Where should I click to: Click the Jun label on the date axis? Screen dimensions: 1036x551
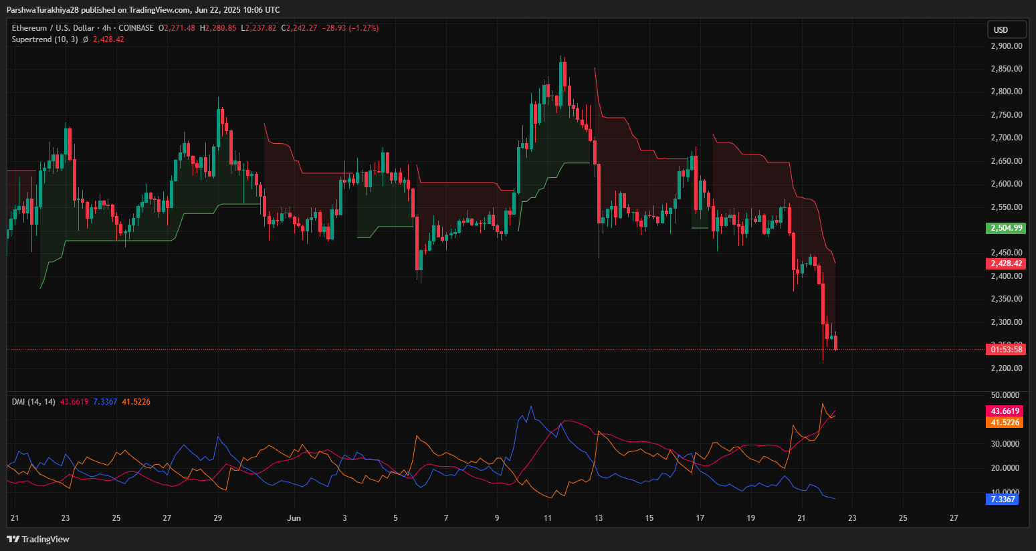(x=294, y=518)
